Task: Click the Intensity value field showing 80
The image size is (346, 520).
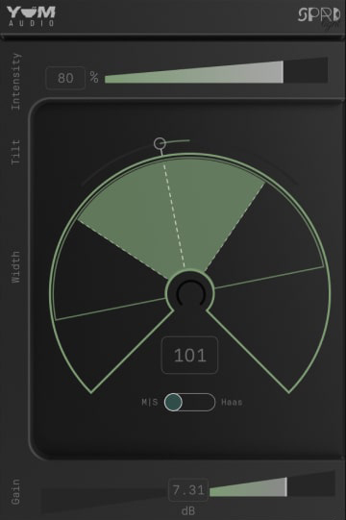Action: pos(65,78)
